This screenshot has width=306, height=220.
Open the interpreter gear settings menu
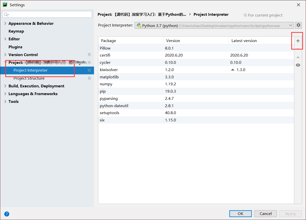(298, 25)
